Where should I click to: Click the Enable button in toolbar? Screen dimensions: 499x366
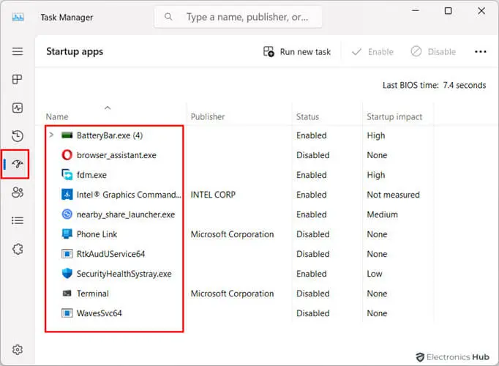[x=372, y=52]
